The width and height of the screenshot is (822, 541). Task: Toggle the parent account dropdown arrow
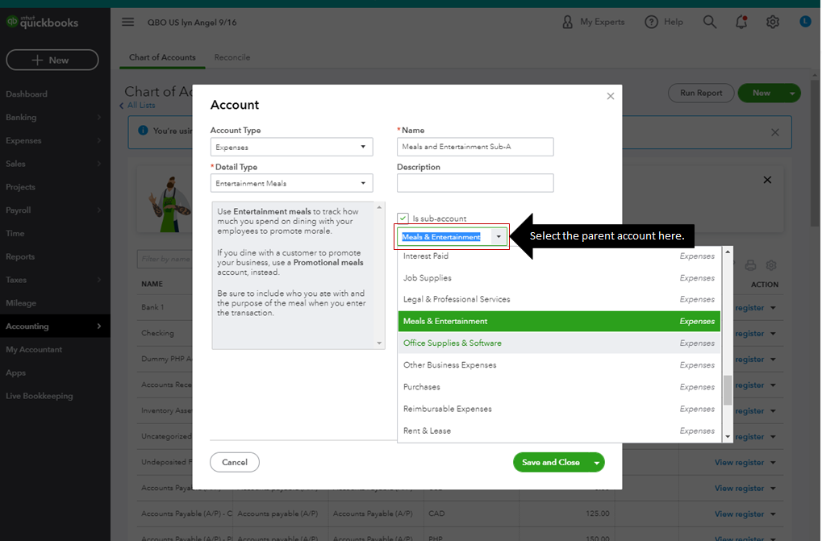[499, 237]
